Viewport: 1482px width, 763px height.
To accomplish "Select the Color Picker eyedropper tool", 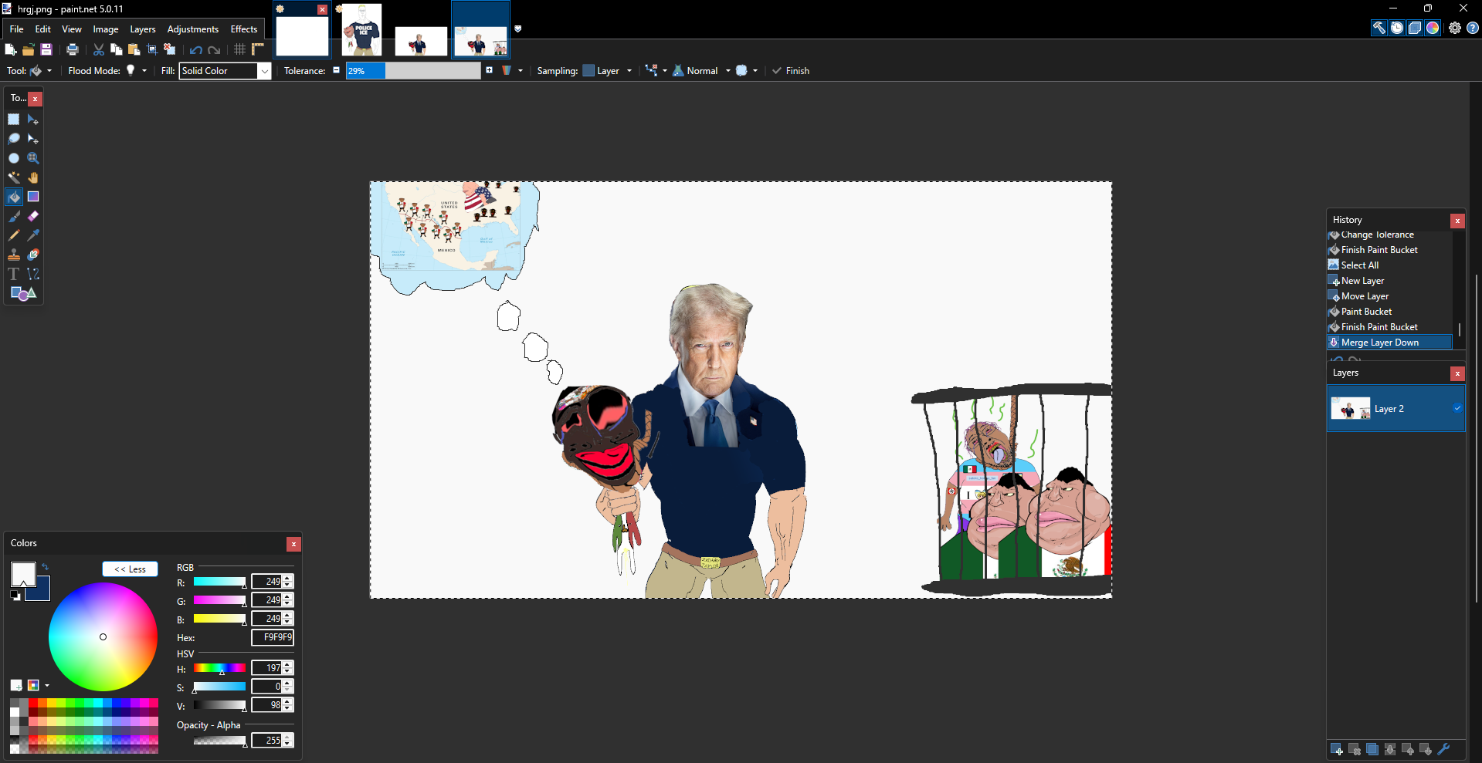I will click(33, 235).
